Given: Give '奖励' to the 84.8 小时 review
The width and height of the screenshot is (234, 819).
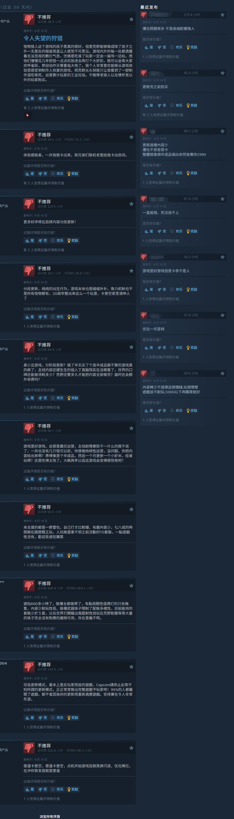Looking at the screenshot, I should point(73,398).
